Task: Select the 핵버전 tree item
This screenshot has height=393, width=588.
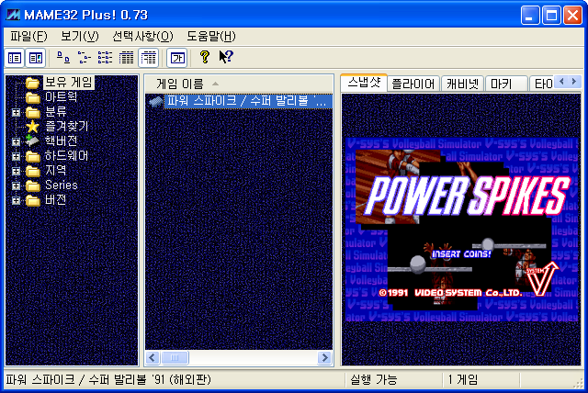Action: click(x=61, y=140)
